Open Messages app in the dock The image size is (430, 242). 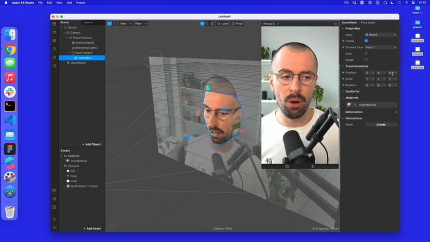click(10, 63)
